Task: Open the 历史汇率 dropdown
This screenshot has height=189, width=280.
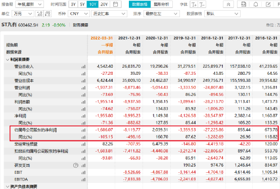Action: (109, 14)
